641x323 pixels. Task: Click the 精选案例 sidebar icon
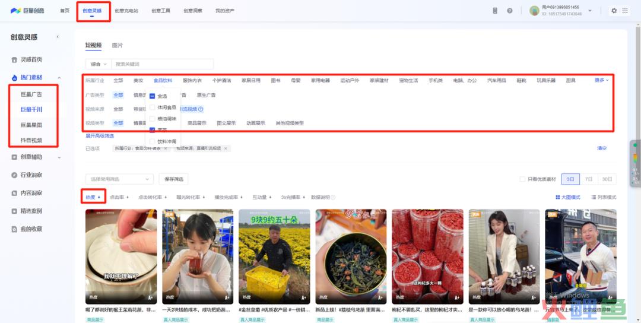point(14,211)
